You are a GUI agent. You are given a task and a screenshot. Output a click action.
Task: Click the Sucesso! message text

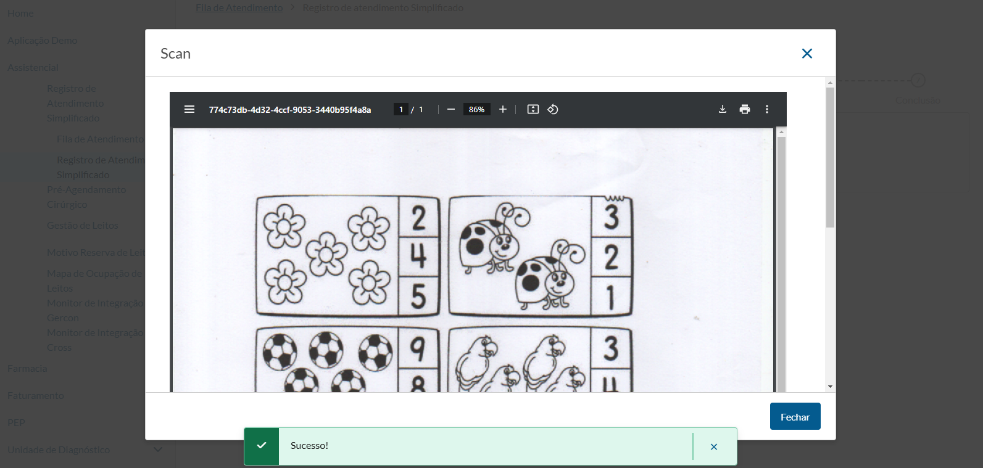tap(309, 445)
